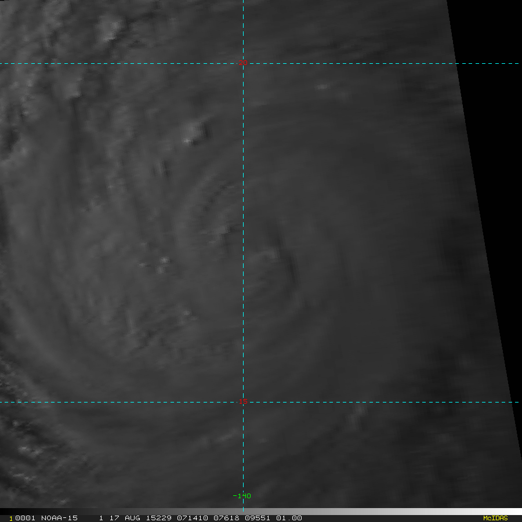
Task: Click the AUG month text
Action: [x=132, y=518]
